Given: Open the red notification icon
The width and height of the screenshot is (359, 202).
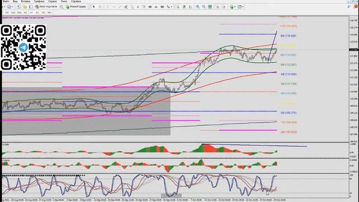Looking at the screenshot, I should click(x=356, y=6).
